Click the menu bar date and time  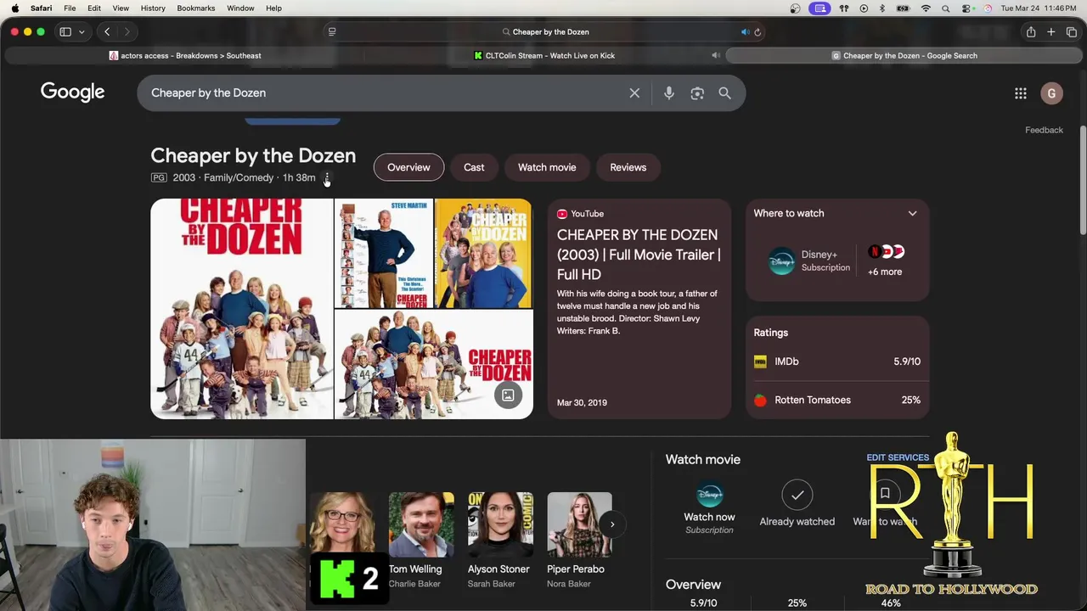coord(1039,8)
